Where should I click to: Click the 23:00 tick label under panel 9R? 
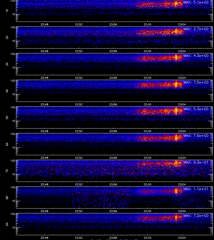[148, 238]
